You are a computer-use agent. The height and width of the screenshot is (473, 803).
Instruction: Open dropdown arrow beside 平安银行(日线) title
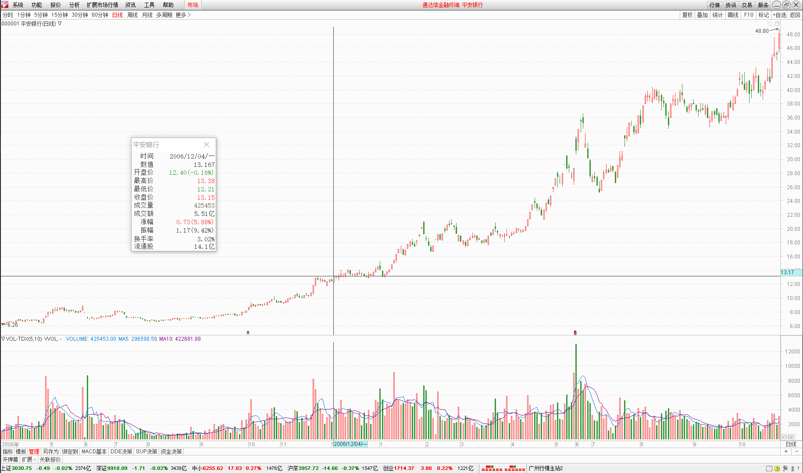click(60, 24)
